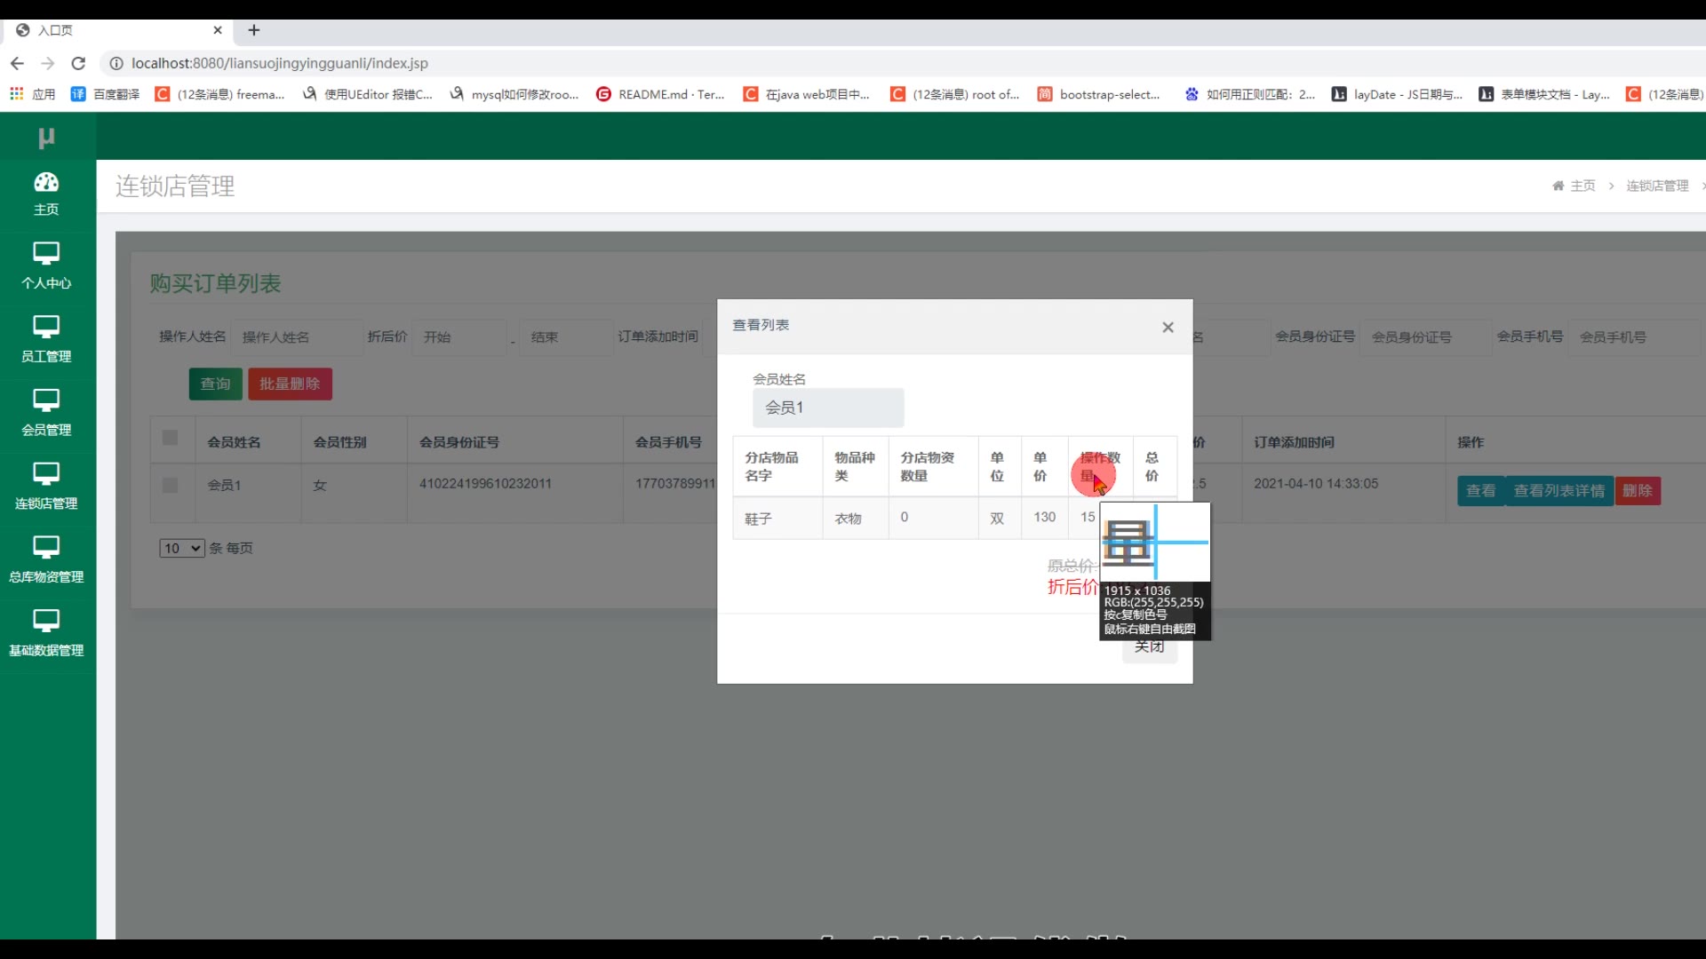1706x959 pixels.
Task: Click the browser reload icon
Action: tap(78, 63)
